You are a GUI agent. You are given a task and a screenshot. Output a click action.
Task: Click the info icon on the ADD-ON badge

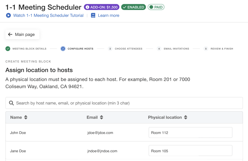click(87, 7)
